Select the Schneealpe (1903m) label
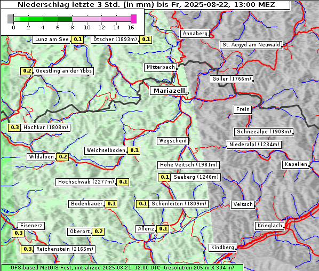Screen dimensions: 319x271 coord(264,132)
